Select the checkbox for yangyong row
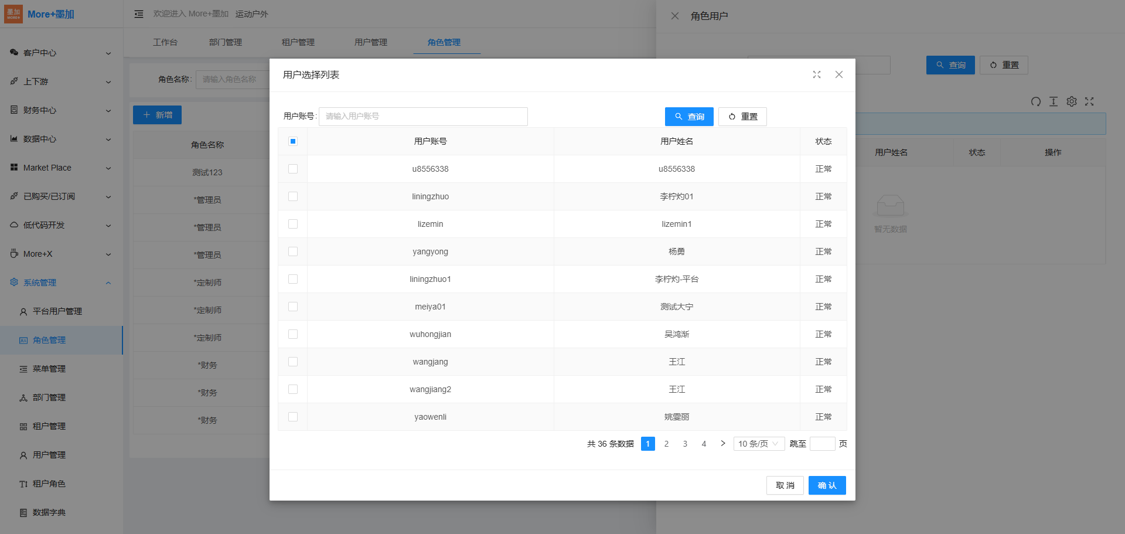 point(293,251)
